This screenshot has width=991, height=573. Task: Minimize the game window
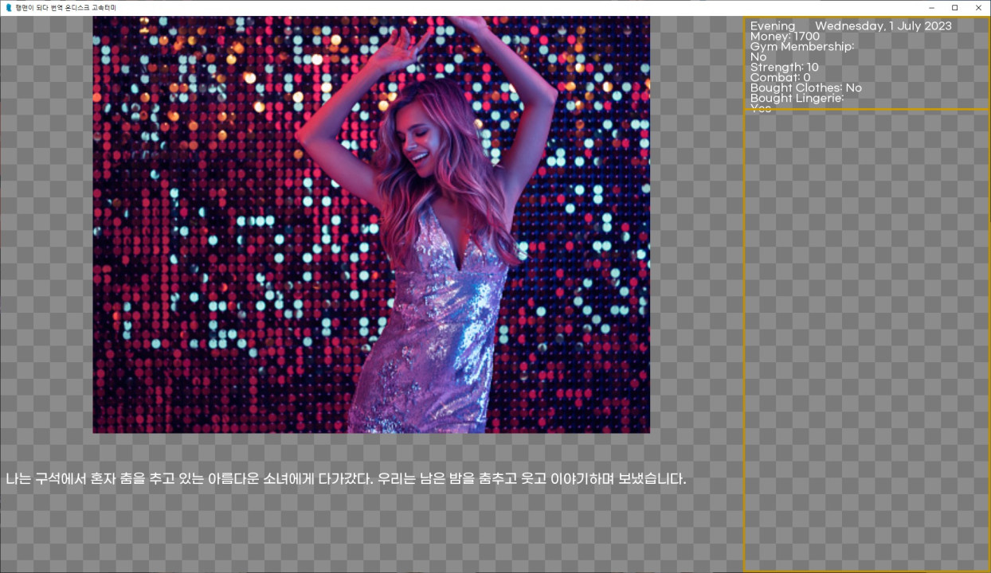tap(931, 7)
